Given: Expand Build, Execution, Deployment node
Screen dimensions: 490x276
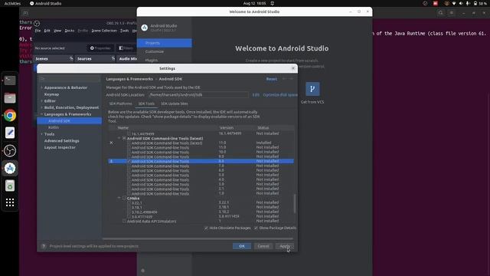Looking at the screenshot, I should pos(41,107).
